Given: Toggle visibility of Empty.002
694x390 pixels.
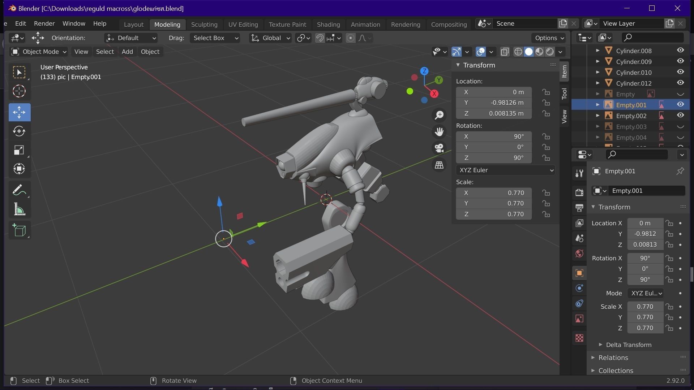Looking at the screenshot, I should tap(680, 116).
